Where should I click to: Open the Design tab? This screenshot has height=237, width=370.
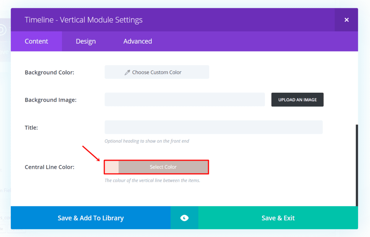click(86, 41)
